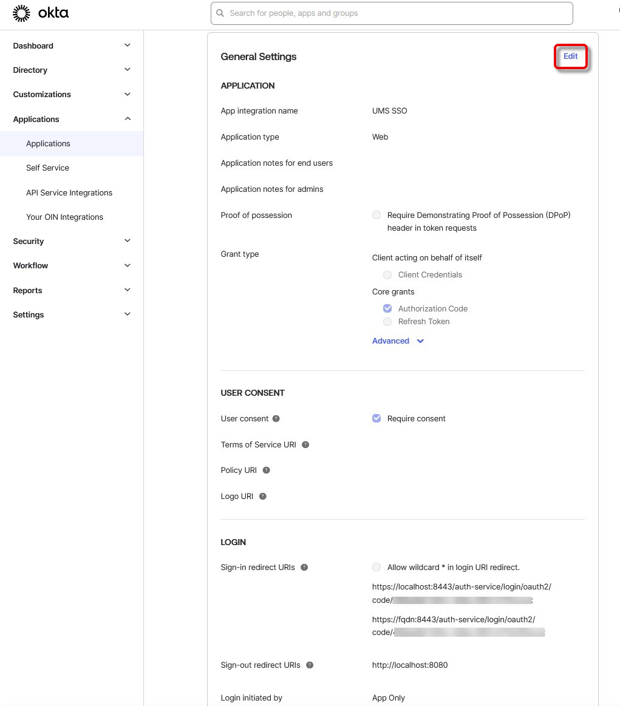Open the Self Service menu item

(47, 168)
